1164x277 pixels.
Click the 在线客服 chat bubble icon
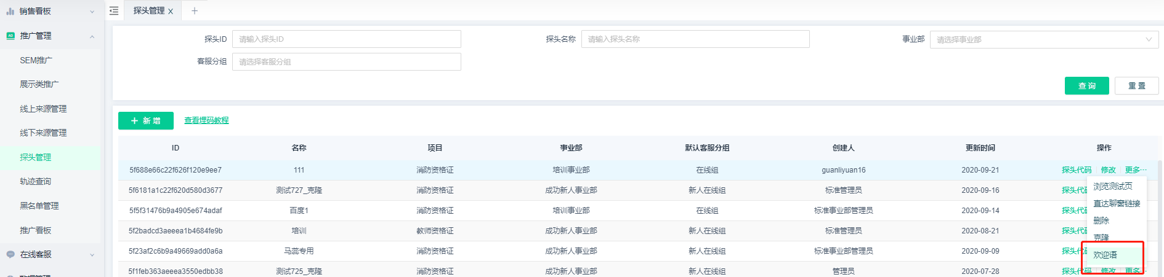coord(10,254)
